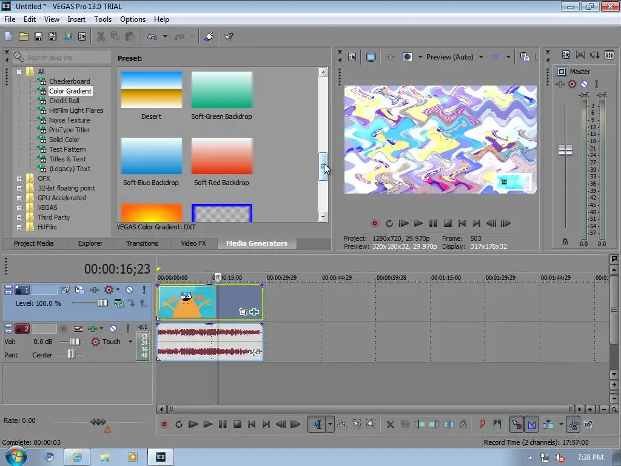Viewport: 621px width, 466px height.
Task: Go to the start in the preview transport
Action: click(x=462, y=223)
